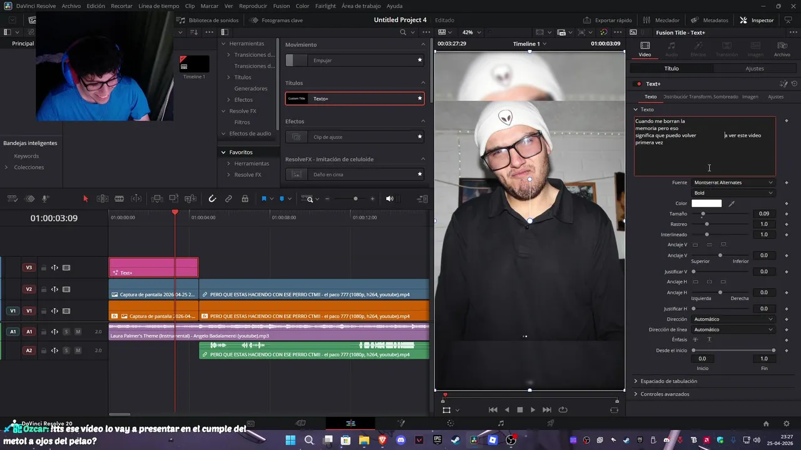Click the timeline zoom mode icon
The image size is (801, 450).
coord(309,199)
